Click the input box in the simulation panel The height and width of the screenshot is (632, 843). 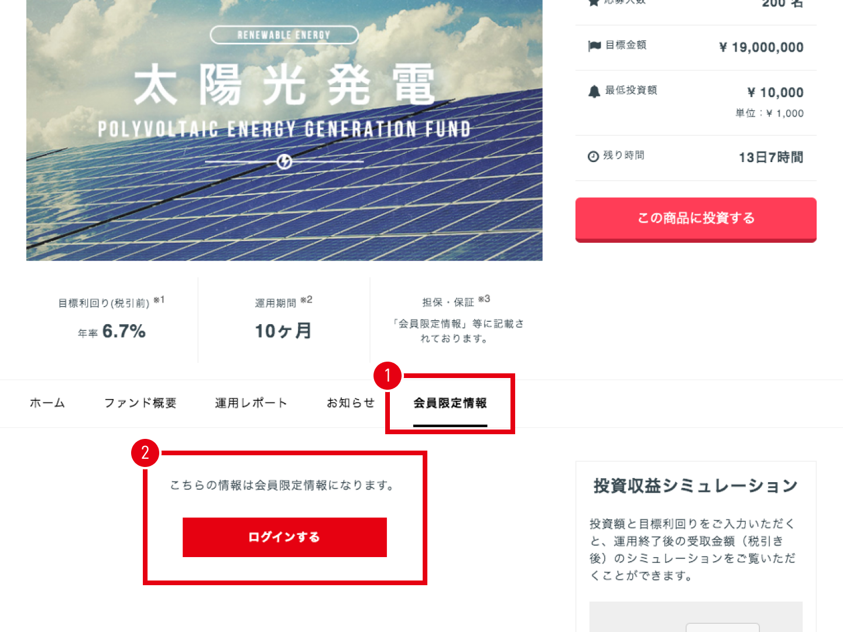722,627
